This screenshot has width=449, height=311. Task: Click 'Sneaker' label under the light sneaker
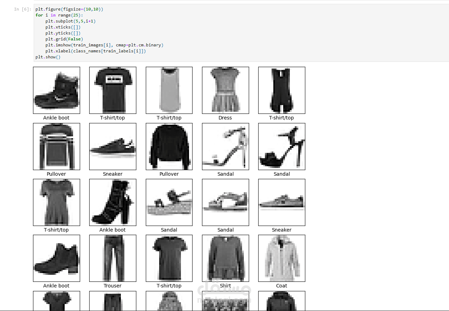click(x=282, y=230)
